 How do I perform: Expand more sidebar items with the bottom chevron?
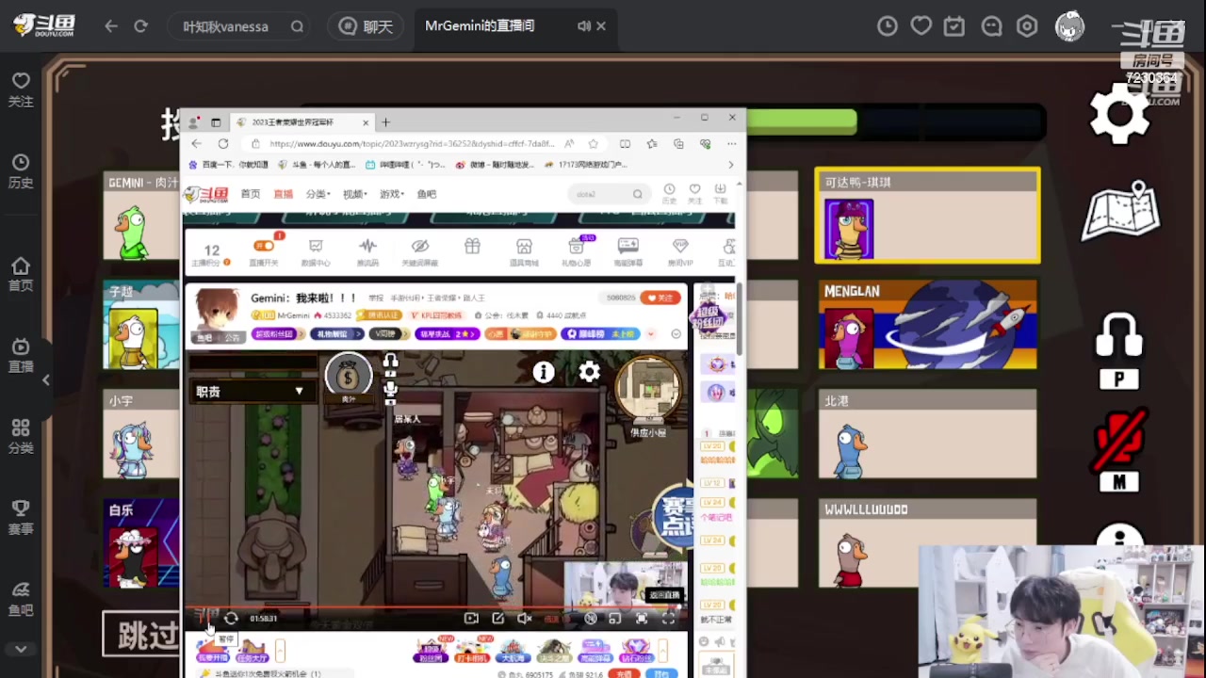(21, 649)
